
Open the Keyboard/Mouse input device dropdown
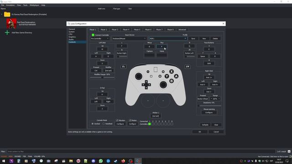click(x=129, y=38)
